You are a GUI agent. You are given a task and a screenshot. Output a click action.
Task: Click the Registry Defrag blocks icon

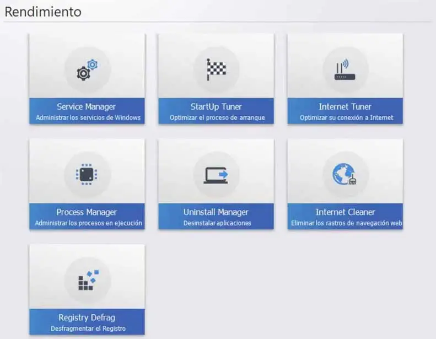(88, 280)
